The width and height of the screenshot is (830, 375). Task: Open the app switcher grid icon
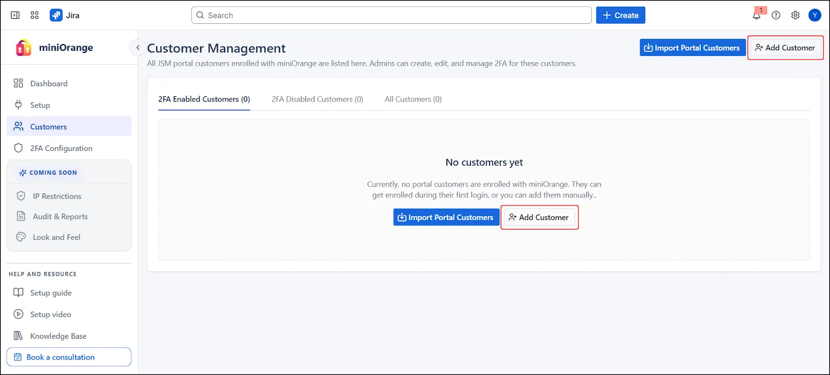(x=35, y=15)
